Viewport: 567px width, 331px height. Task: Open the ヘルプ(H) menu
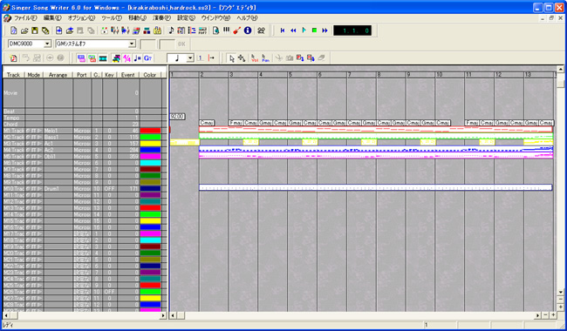247,17
